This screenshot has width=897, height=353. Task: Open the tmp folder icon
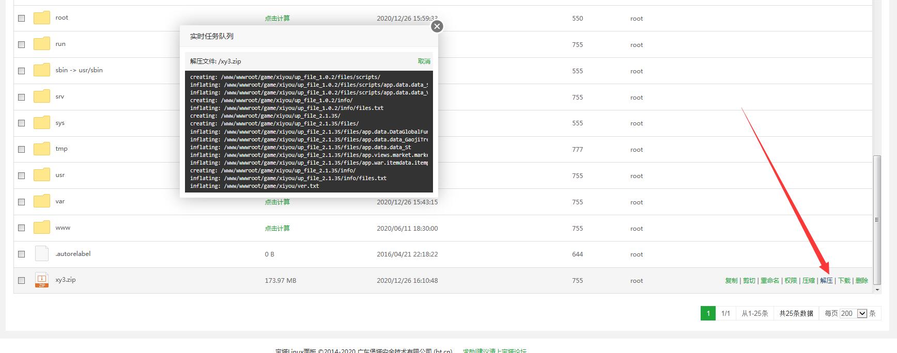pyautogui.click(x=42, y=149)
